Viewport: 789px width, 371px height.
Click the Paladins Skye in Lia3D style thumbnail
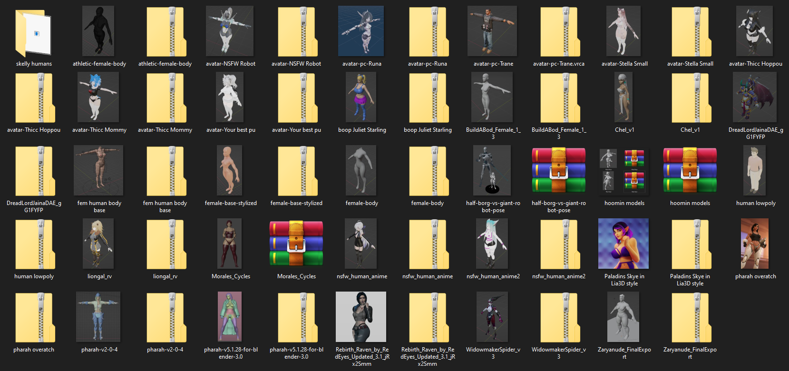pos(623,244)
